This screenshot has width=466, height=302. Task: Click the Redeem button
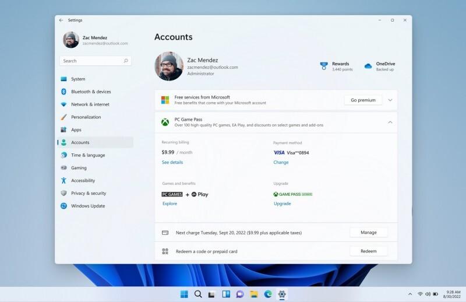click(x=369, y=251)
